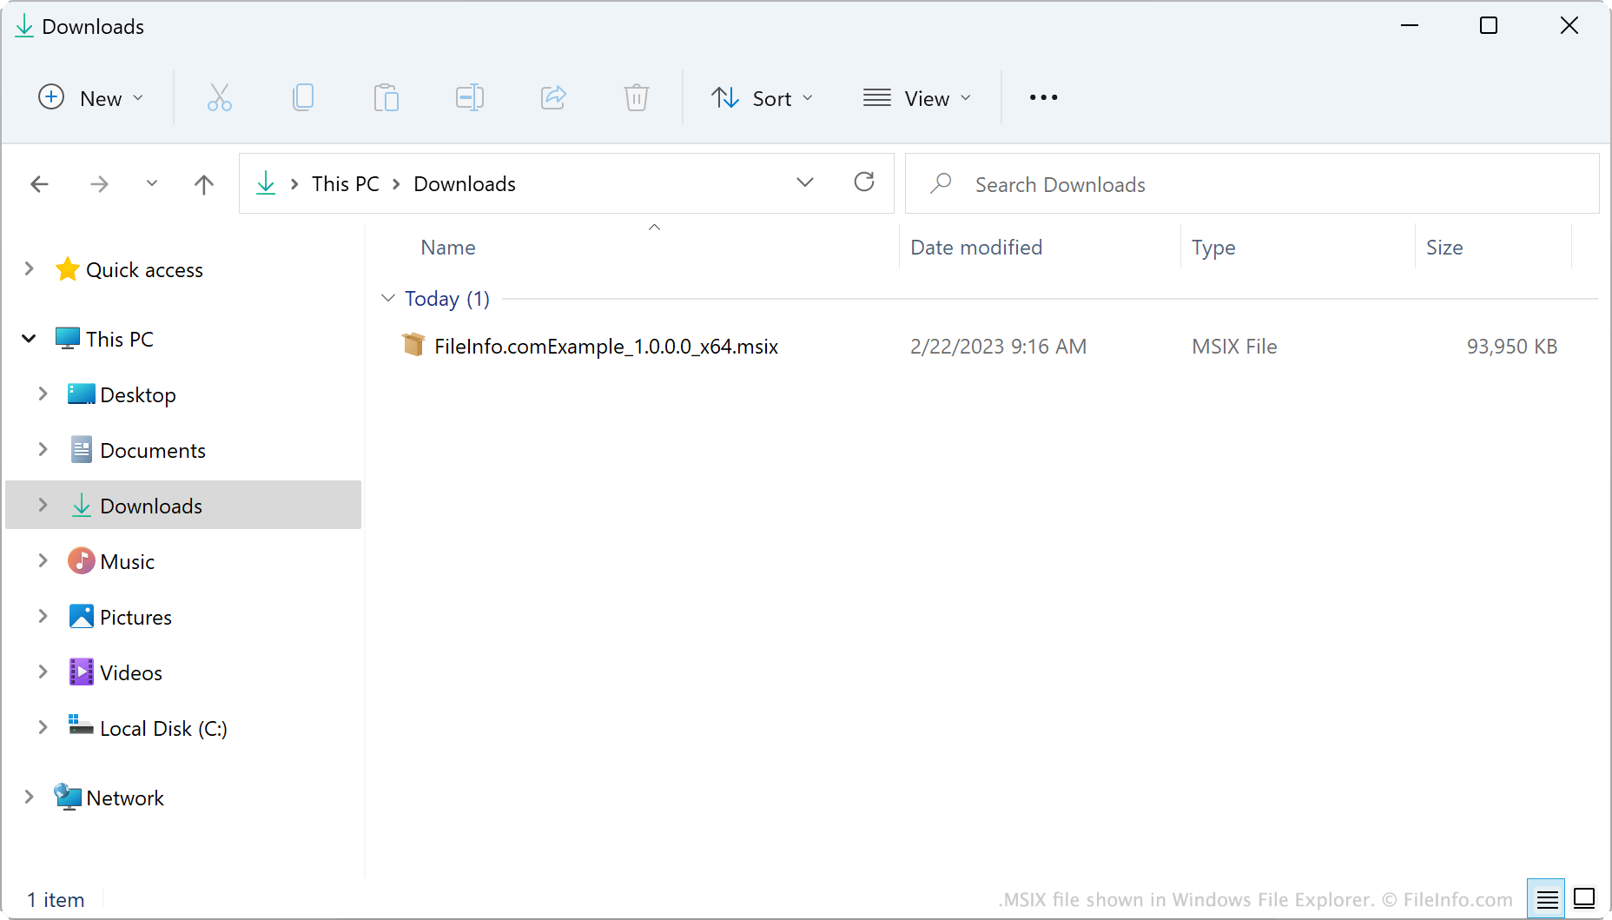Screen dimensions: 1612x920
Task: Collapse the Today file group
Action: click(387, 297)
